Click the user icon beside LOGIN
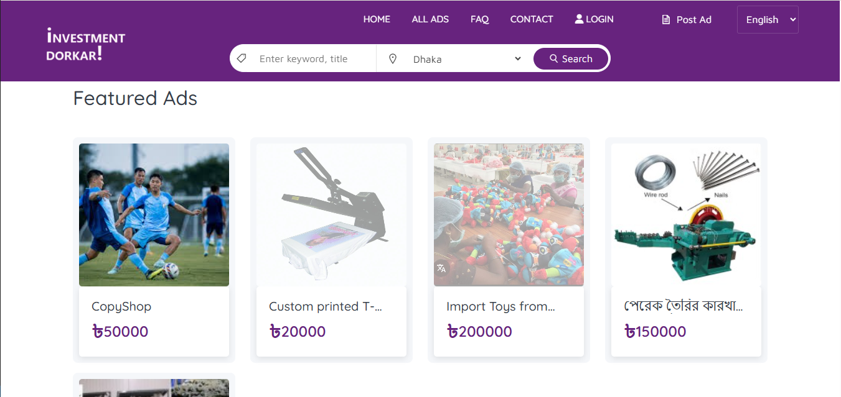The height and width of the screenshot is (397, 841). (579, 19)
